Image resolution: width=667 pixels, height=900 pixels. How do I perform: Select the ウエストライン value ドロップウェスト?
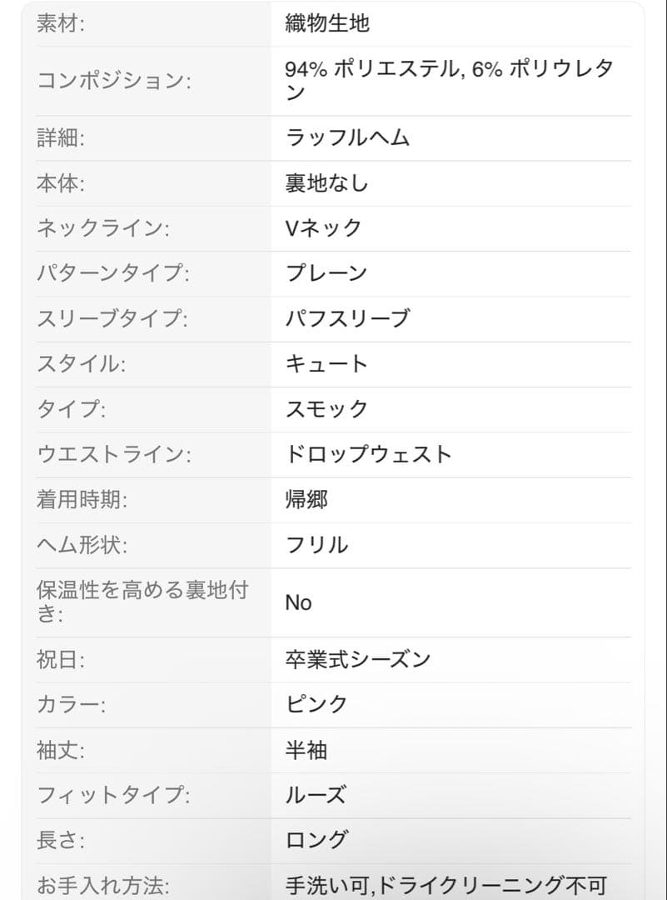point(369,455)
